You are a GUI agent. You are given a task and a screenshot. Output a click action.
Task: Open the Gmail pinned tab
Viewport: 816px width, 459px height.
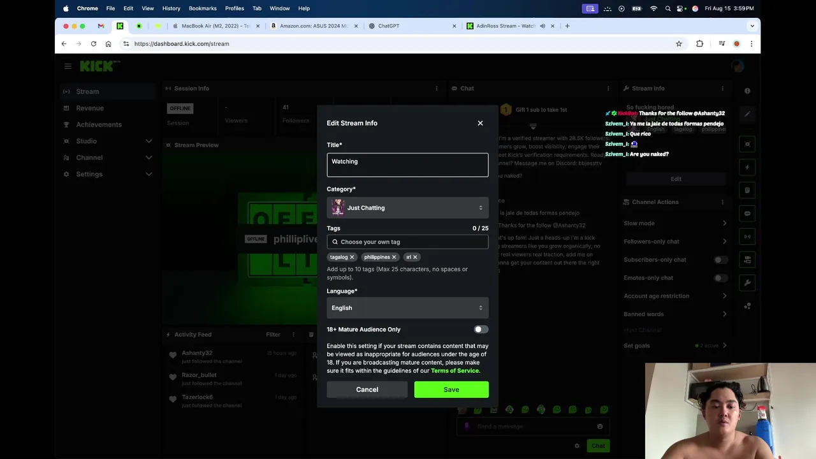click(x=101, y=26)
